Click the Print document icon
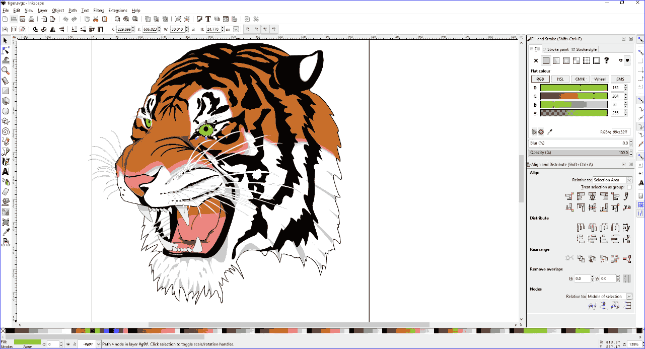The height and width of the screenshot is (349, 645). 31,19
